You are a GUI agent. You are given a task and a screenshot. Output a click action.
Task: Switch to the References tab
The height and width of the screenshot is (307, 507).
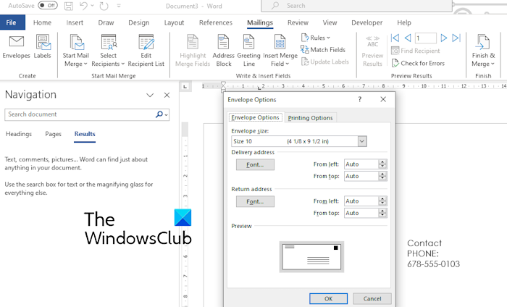216,22
